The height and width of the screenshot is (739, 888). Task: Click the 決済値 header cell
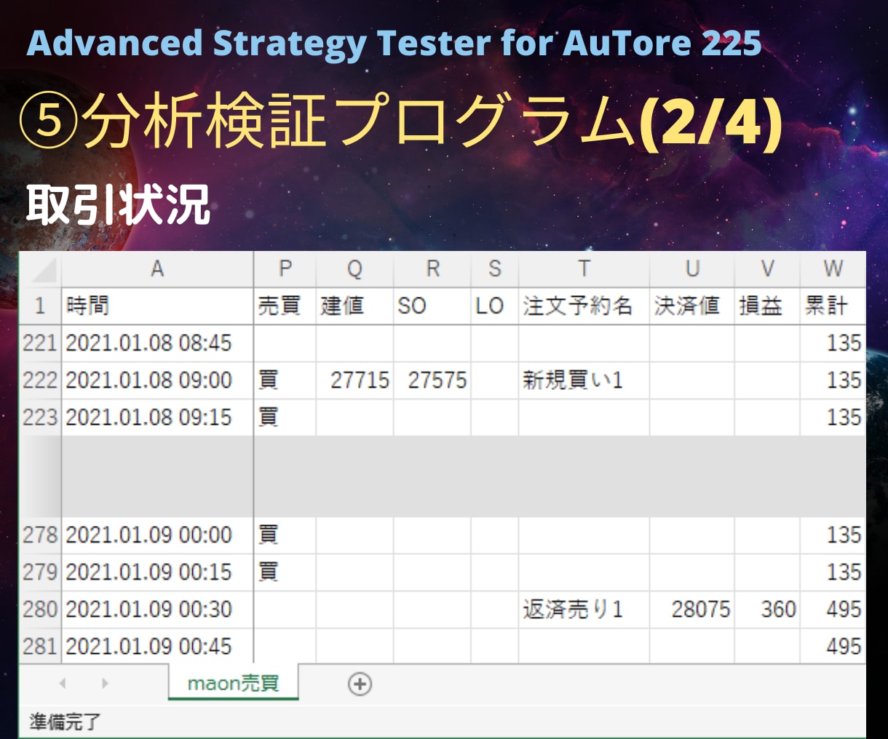pos(692,305)
